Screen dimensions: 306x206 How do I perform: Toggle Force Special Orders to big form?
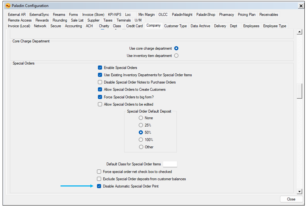click(100, 97)
